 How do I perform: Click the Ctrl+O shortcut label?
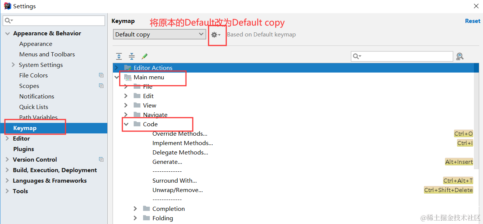pos(463,133)
